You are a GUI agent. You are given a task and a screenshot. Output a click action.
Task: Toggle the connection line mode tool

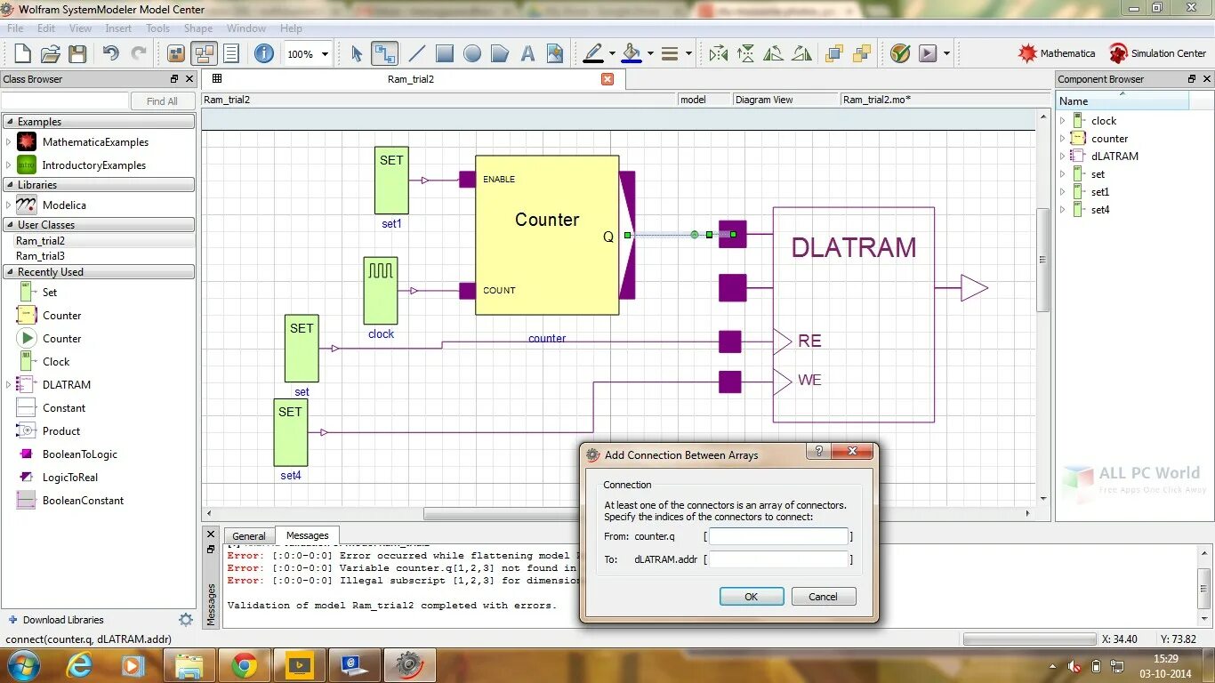[384, 53]
